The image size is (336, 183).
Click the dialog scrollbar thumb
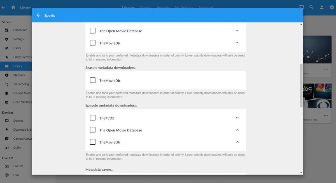(301, 85)
